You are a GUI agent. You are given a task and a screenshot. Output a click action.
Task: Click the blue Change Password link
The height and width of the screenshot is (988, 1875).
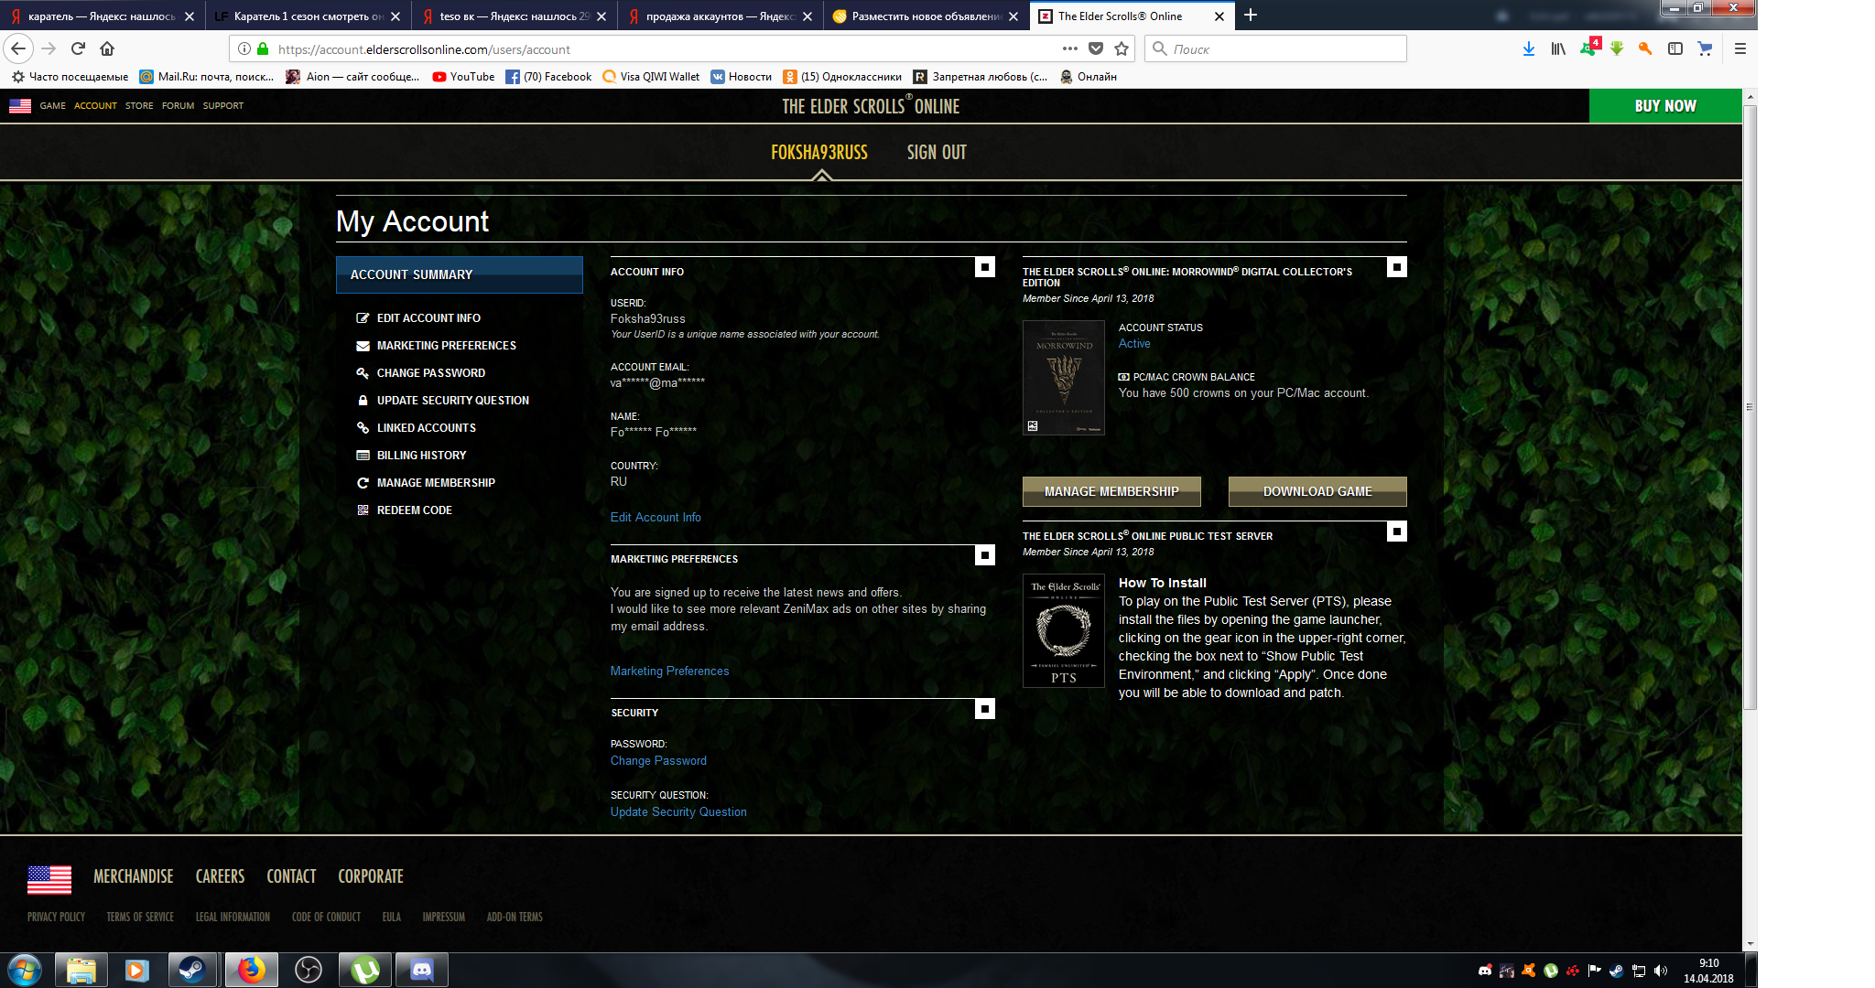click(x=658, y=761)
